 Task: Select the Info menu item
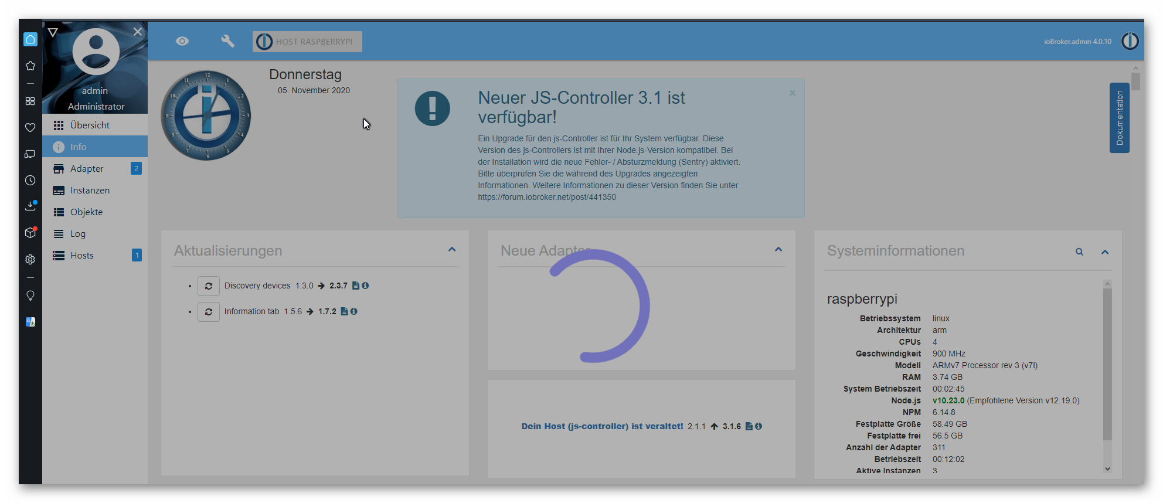point(95,147)
